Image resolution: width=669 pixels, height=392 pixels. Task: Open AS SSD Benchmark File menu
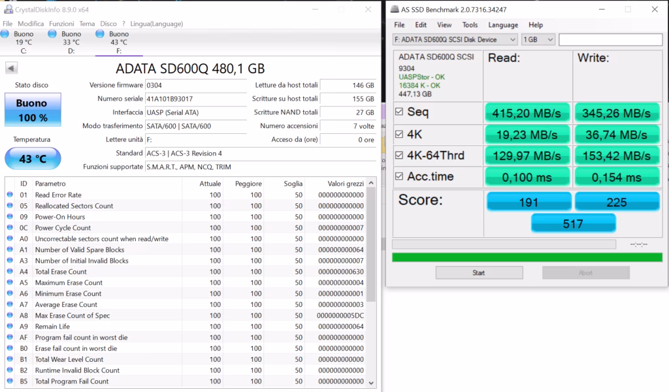[x=399, y=25]
